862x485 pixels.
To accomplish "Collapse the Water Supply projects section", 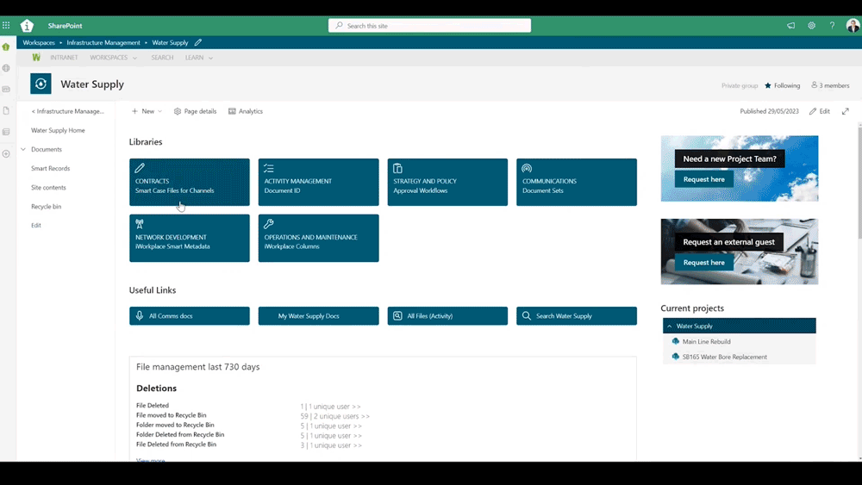I will (670, 326).
